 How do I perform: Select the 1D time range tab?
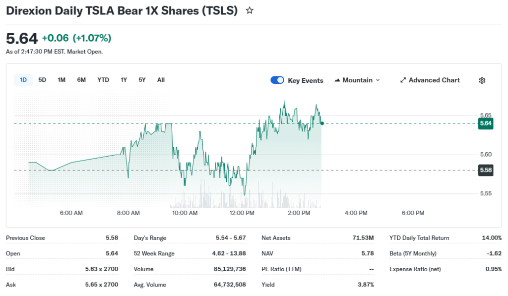point(23,80)
